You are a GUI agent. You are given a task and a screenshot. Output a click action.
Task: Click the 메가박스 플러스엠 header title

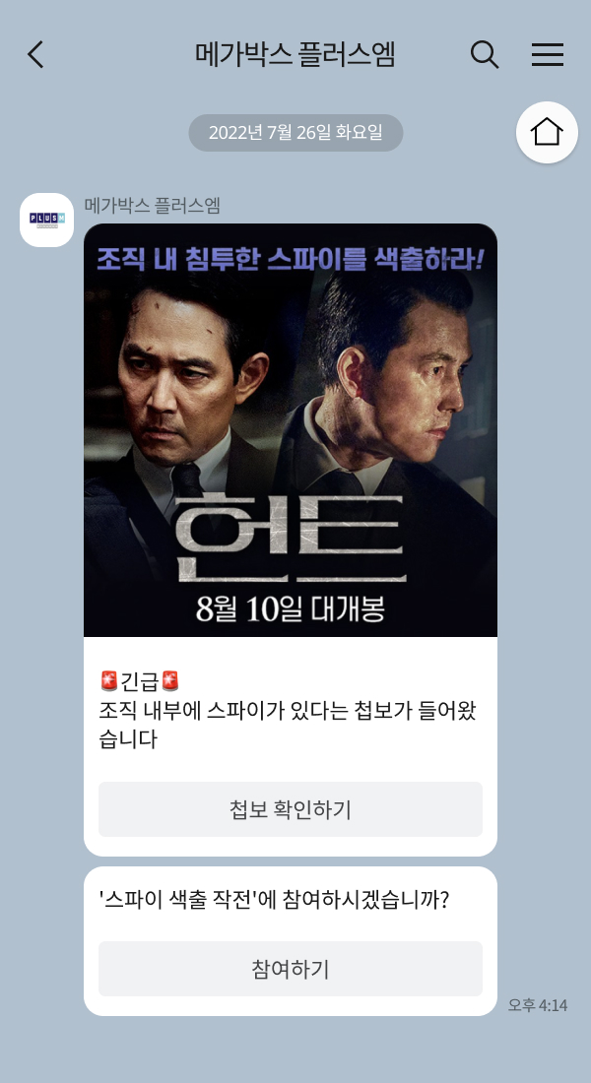pos(295,54)
